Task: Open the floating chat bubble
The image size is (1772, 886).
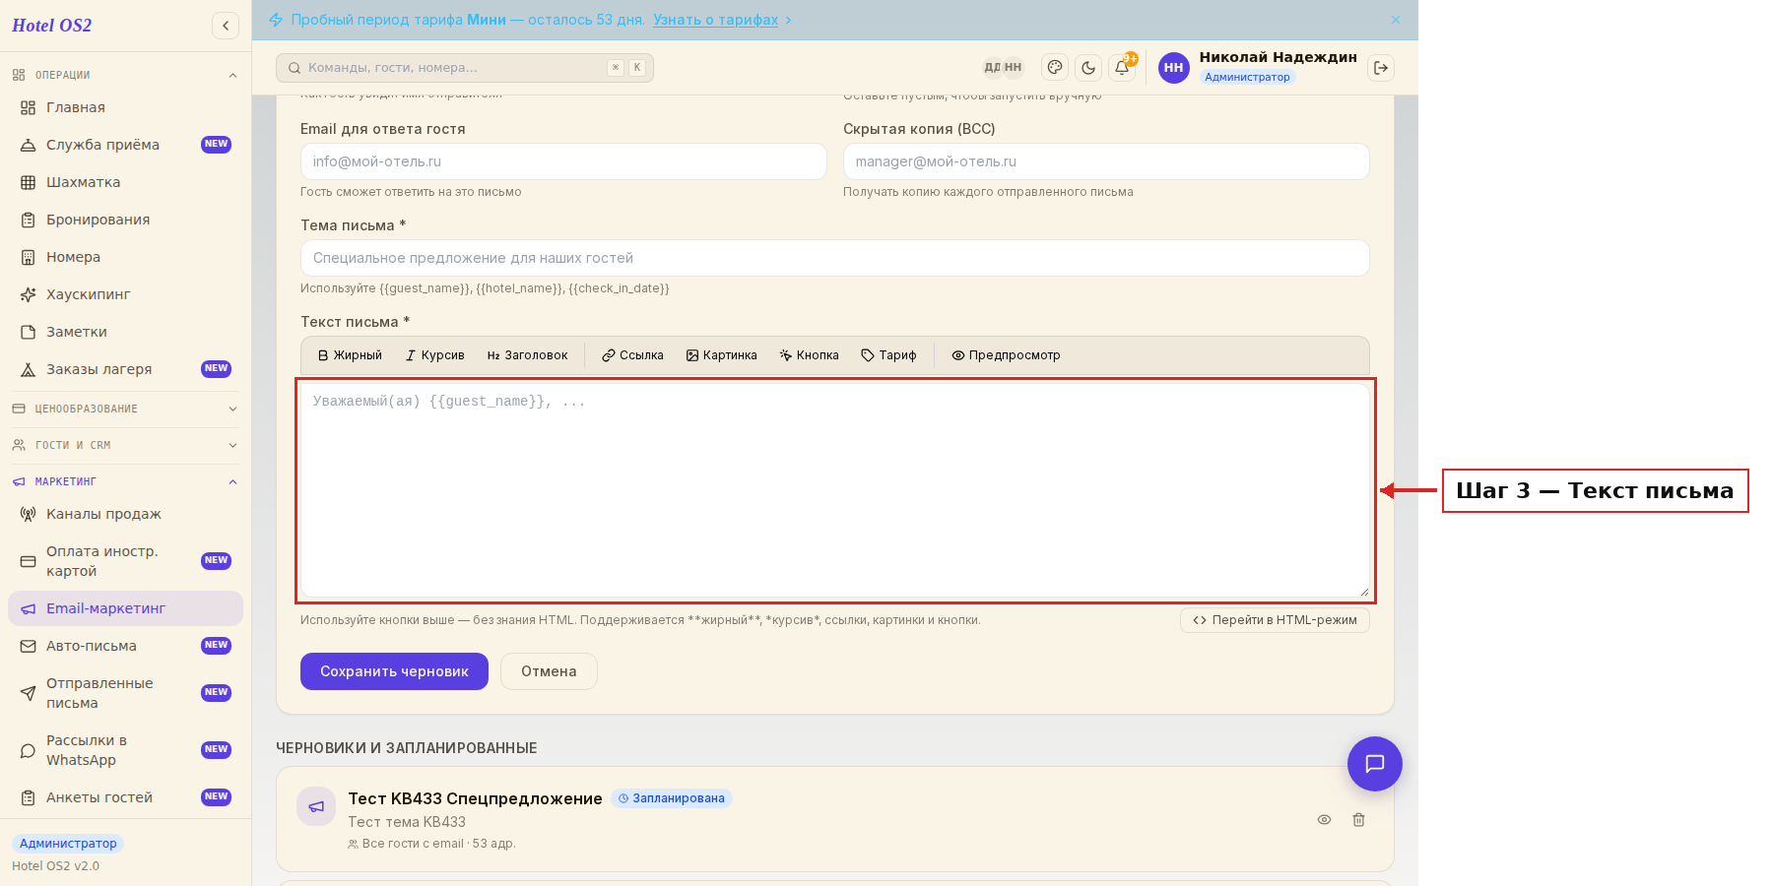Action: [1374, 764]
